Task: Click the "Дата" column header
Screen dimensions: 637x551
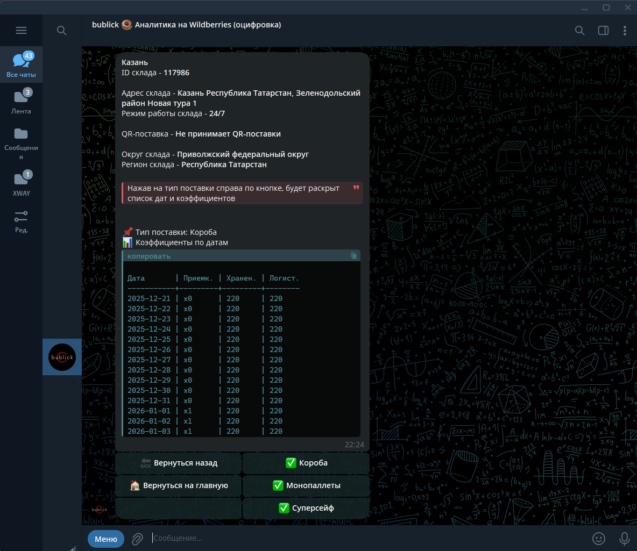Action: click(x=136, y=278)
